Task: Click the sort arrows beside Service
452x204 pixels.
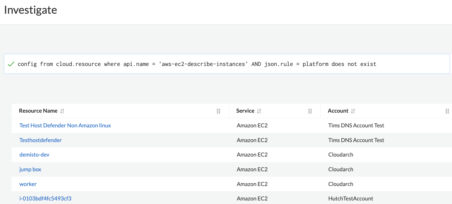Action: pos(259,111)
